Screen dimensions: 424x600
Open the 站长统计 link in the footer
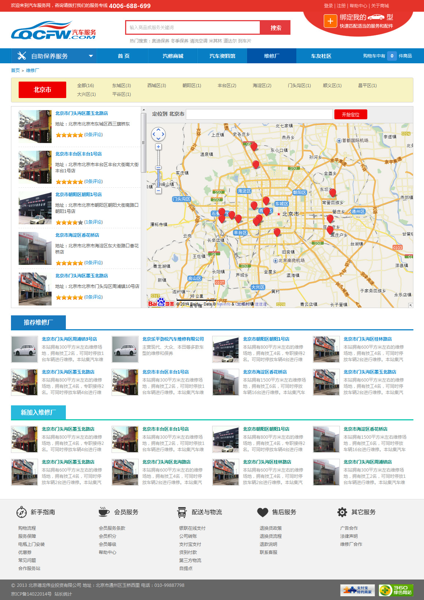(x=63, y=594)
